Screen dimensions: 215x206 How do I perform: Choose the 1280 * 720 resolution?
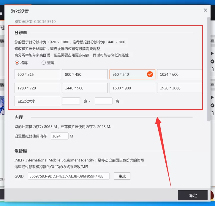tap(37, 88)
